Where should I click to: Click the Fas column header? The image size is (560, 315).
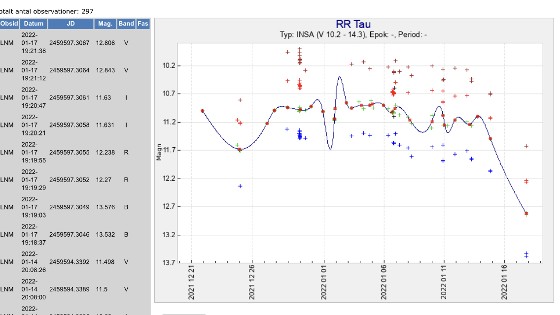tap(143, 24)
